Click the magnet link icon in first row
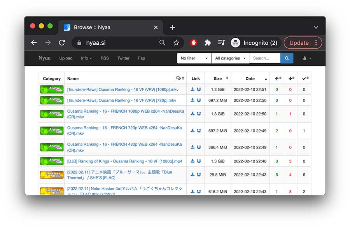Viewport: 350px width, 227px height. pyautogui.click(x=199, y=89)
